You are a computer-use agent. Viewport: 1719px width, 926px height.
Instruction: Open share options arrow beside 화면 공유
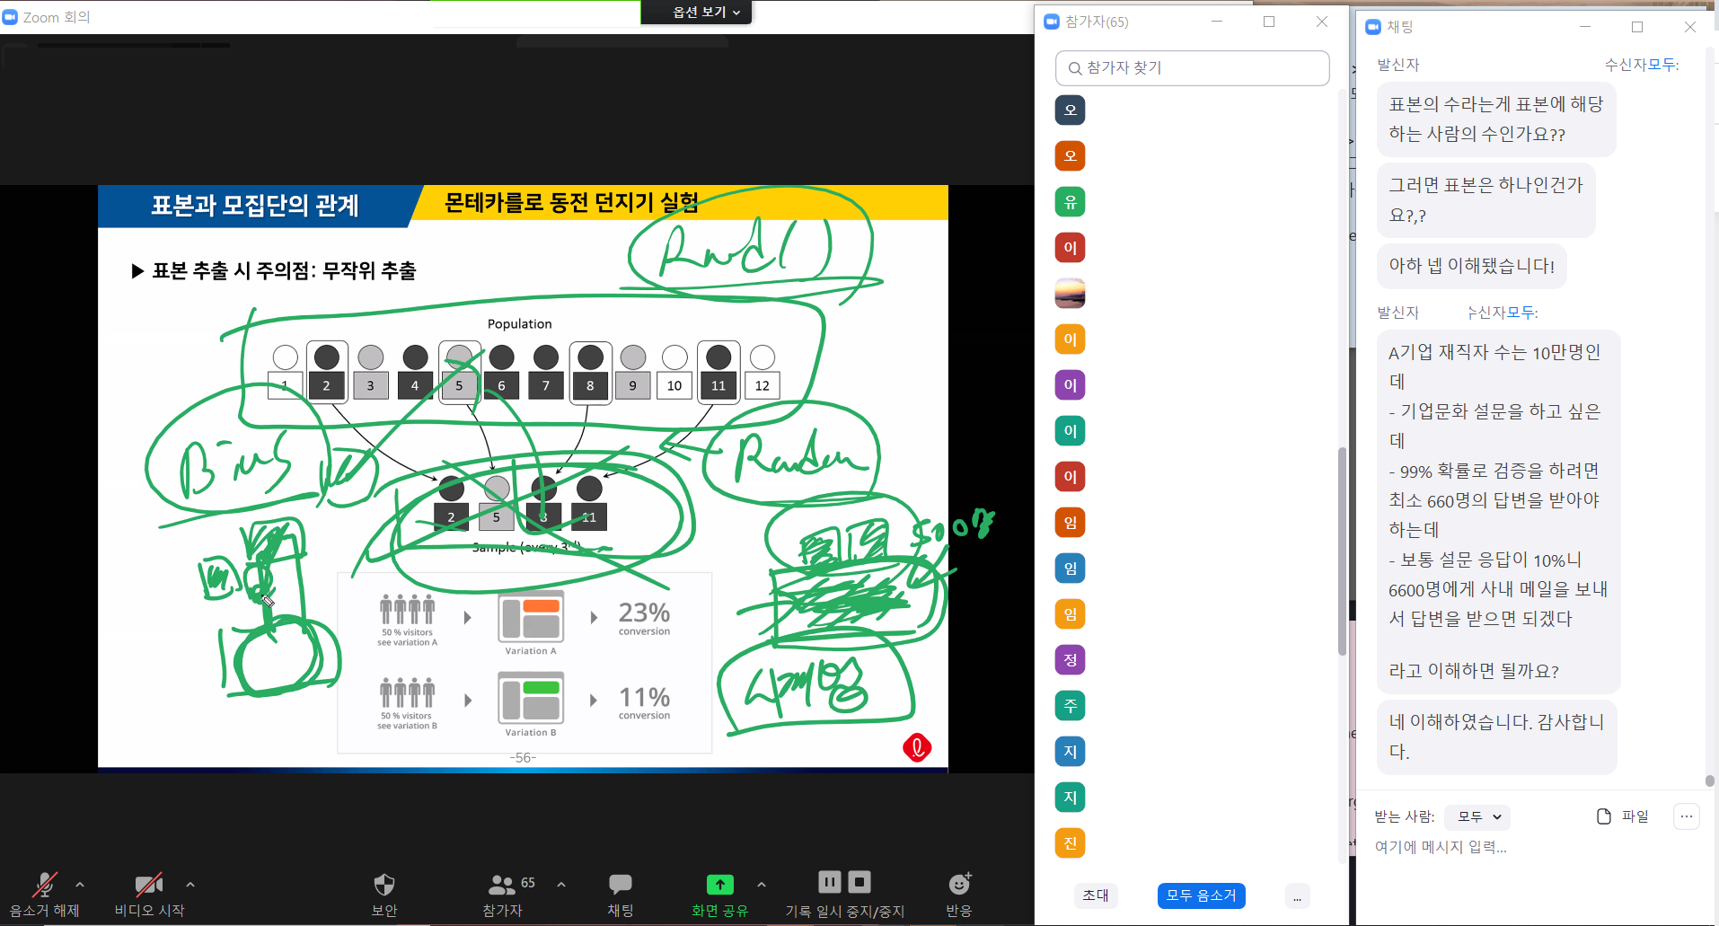coord(762,885)
